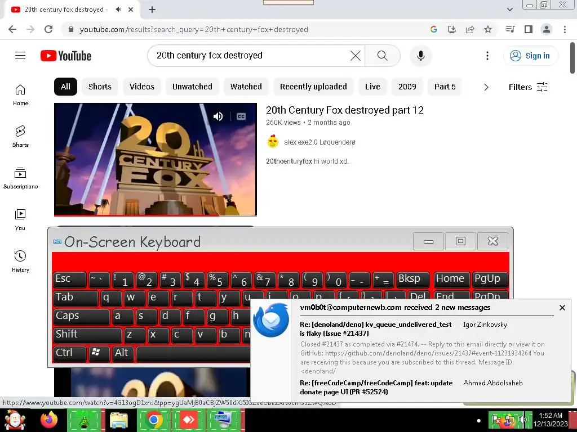Toggle Alt key on On-Screen Keyboard
This screenshot has height=432, width=577.
pos(122,353)
